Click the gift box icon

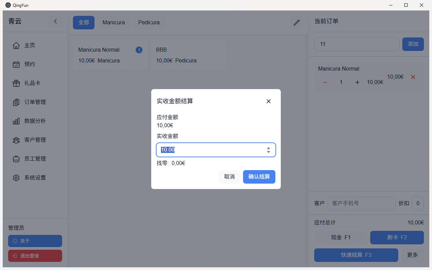[16, 83]
